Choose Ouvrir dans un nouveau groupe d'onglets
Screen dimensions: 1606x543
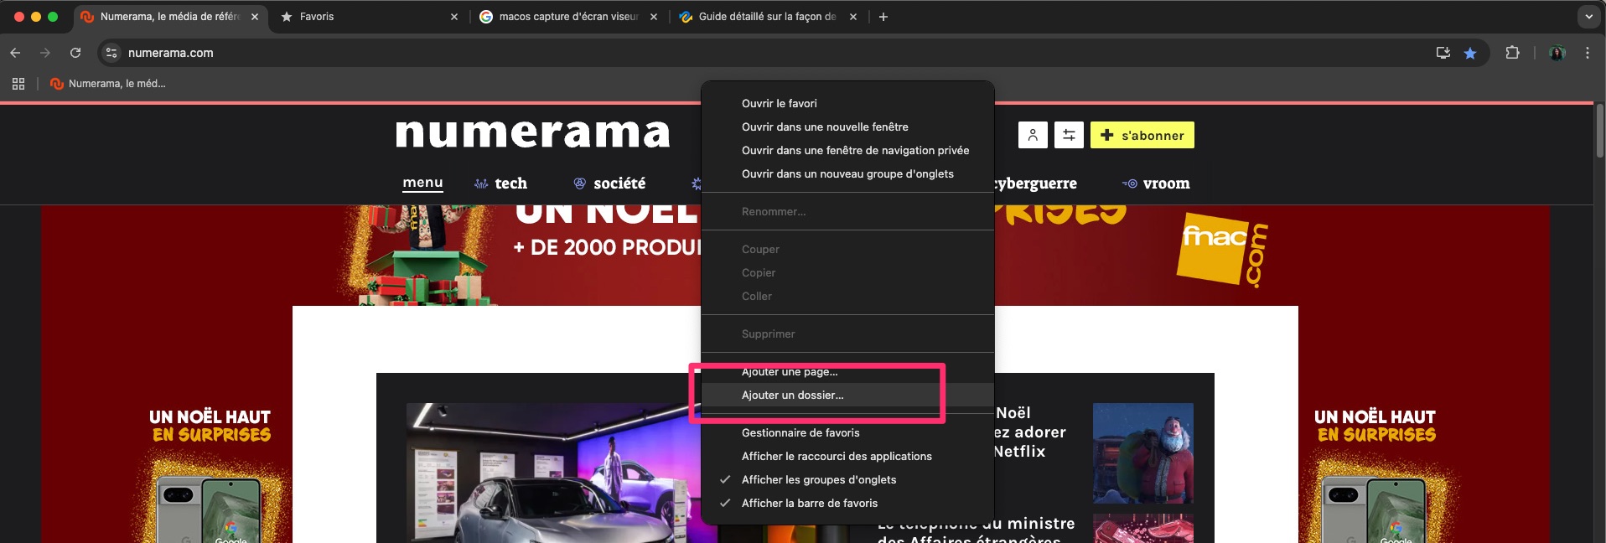click(x=847, y=174)
